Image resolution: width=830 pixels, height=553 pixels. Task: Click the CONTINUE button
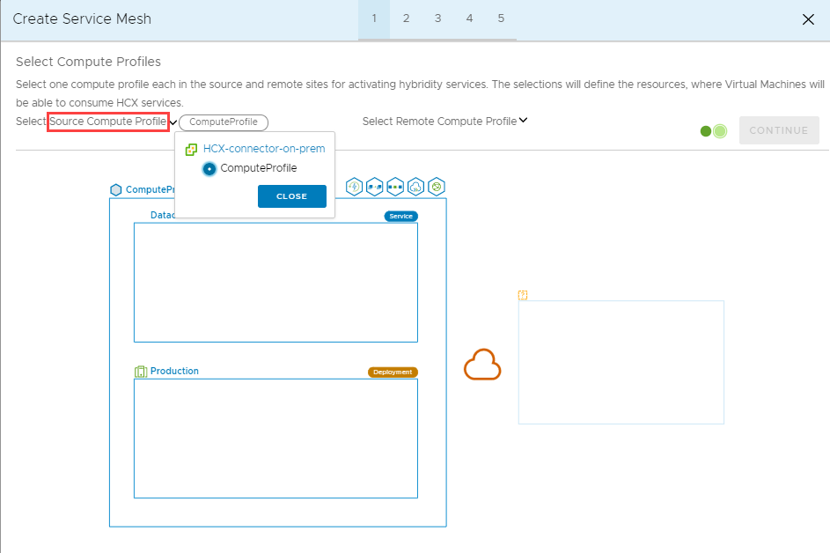tap(778, 129)
